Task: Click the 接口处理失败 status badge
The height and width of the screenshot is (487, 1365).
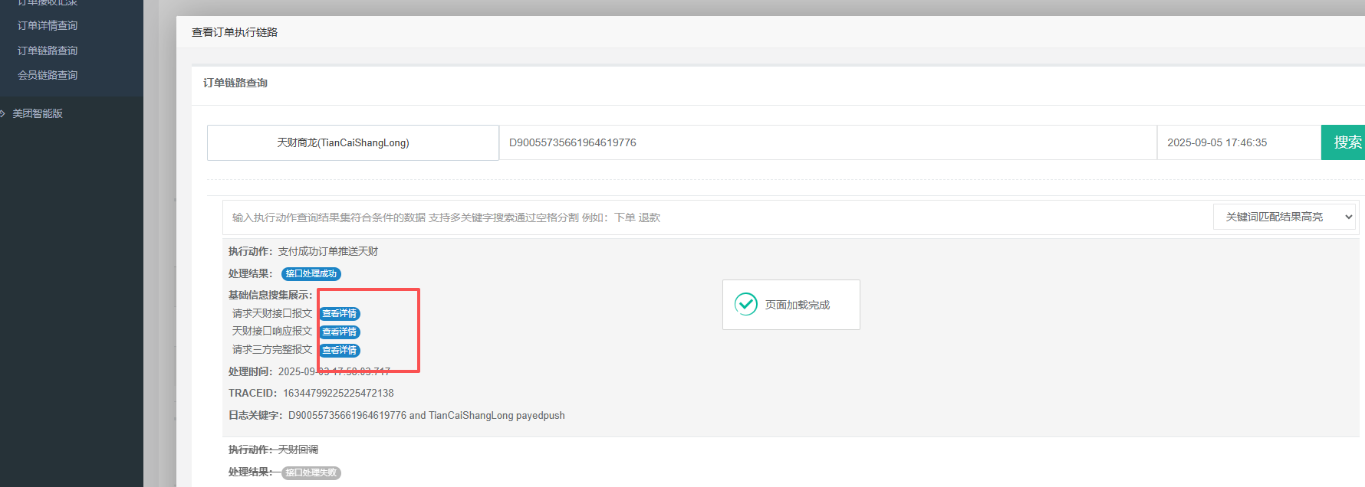Action: 311,473
